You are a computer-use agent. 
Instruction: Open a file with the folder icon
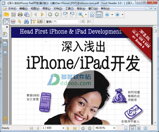point(7,15)
